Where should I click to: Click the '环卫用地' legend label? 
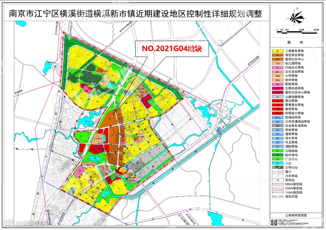pos(291,142)
